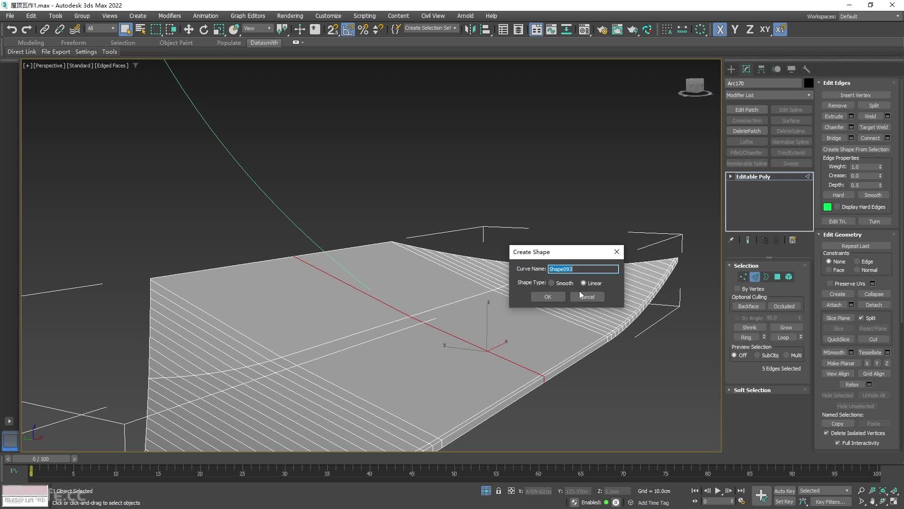Constrain to the XY plane
904x509 pixels.
click(765, 29)
